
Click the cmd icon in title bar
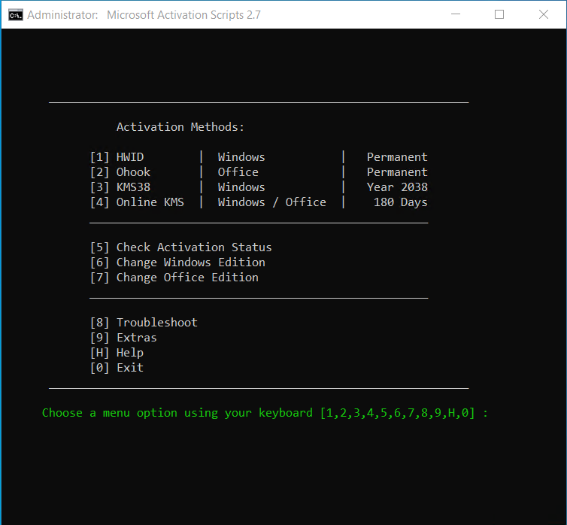[x=16, y=15]
